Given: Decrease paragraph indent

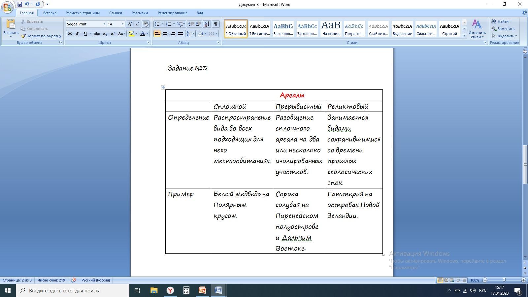Looking at the screenshot, I should point(191,24).
